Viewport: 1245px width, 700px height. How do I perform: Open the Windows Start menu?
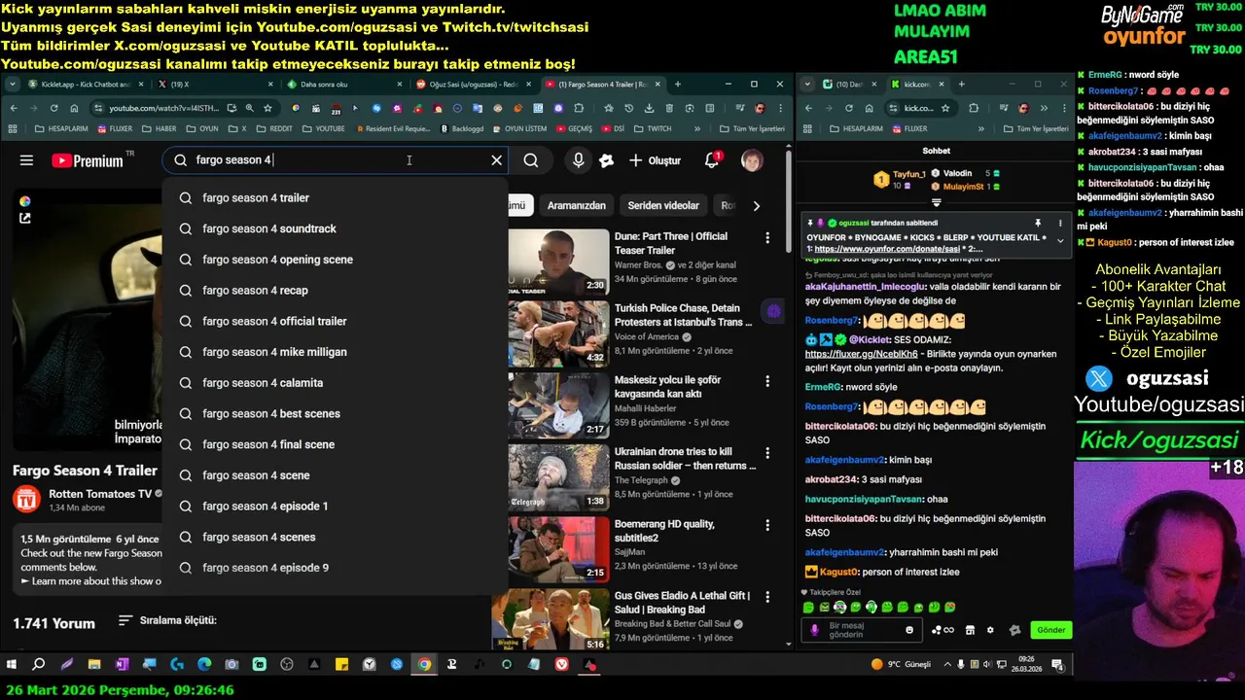coord(12,665)
